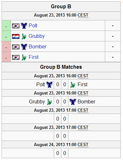Screen dimensions: 123x161
Task: Click the Group B Matches heading
Action: (x=61, y=67)
